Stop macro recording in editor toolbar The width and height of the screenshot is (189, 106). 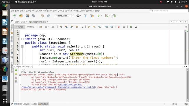(124, 27)
